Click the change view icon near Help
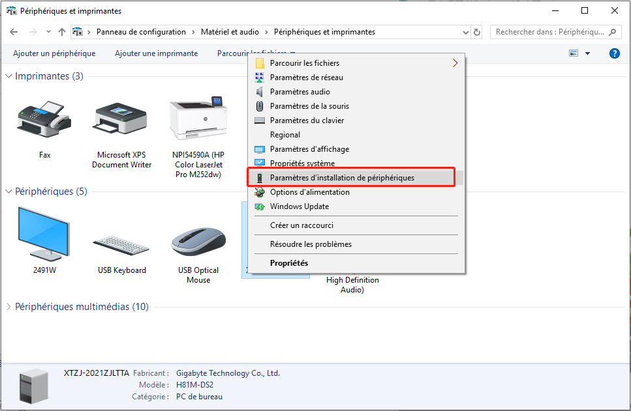 573,53
